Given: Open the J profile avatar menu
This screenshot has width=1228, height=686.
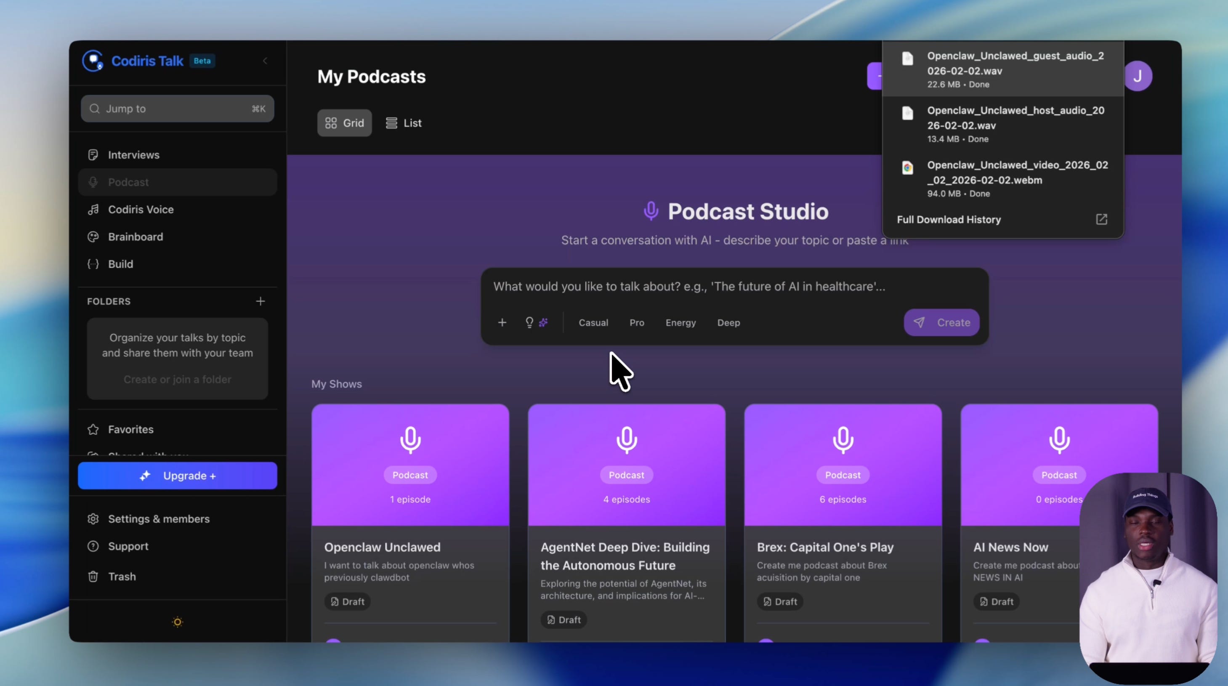Looking at the screenshot, I should pos(1138,76).
